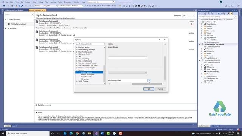
Task: Switch to the SqLiteXamarinCrud.Android document tab
Action: click(x=14, y=10)
